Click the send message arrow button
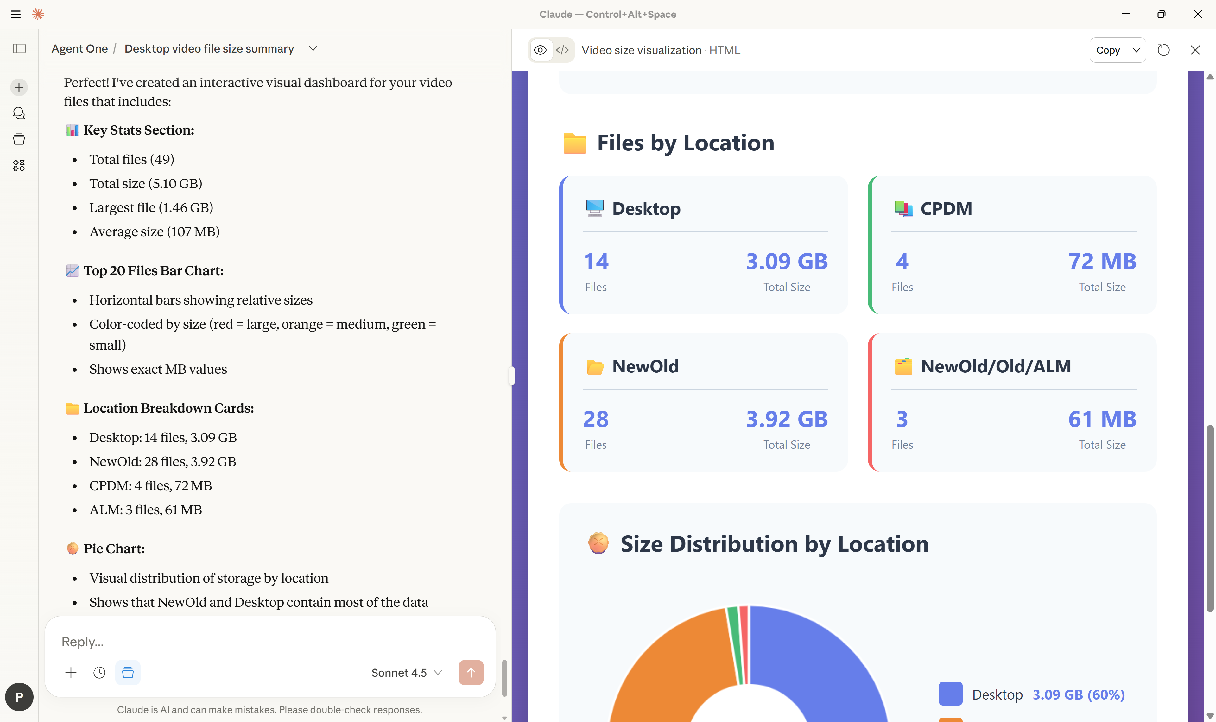1216x722 pixels. coord(470,672)
